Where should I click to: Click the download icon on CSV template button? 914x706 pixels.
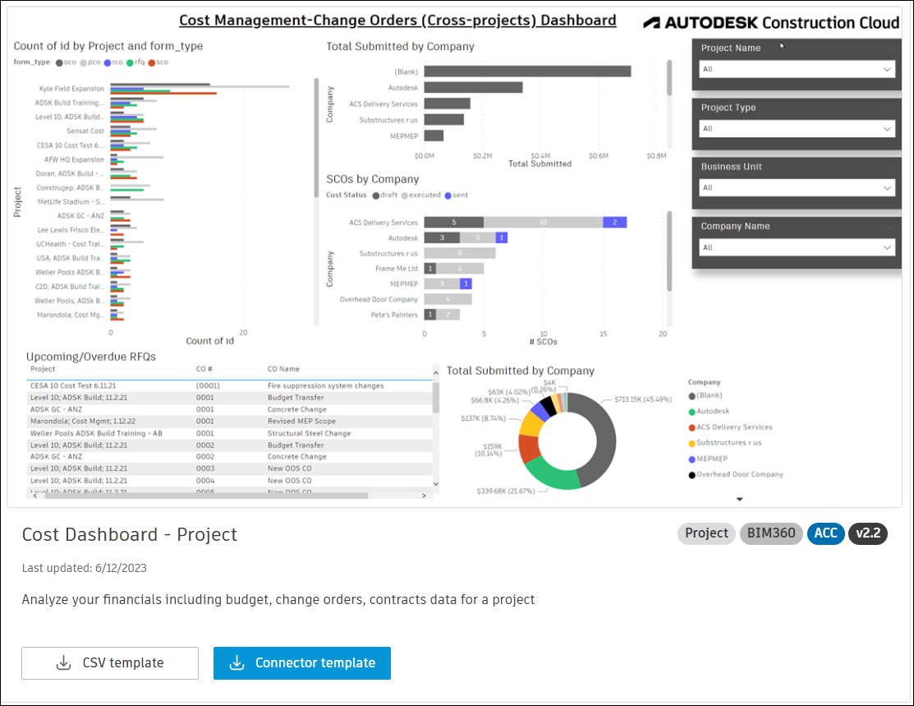(63, 662)
